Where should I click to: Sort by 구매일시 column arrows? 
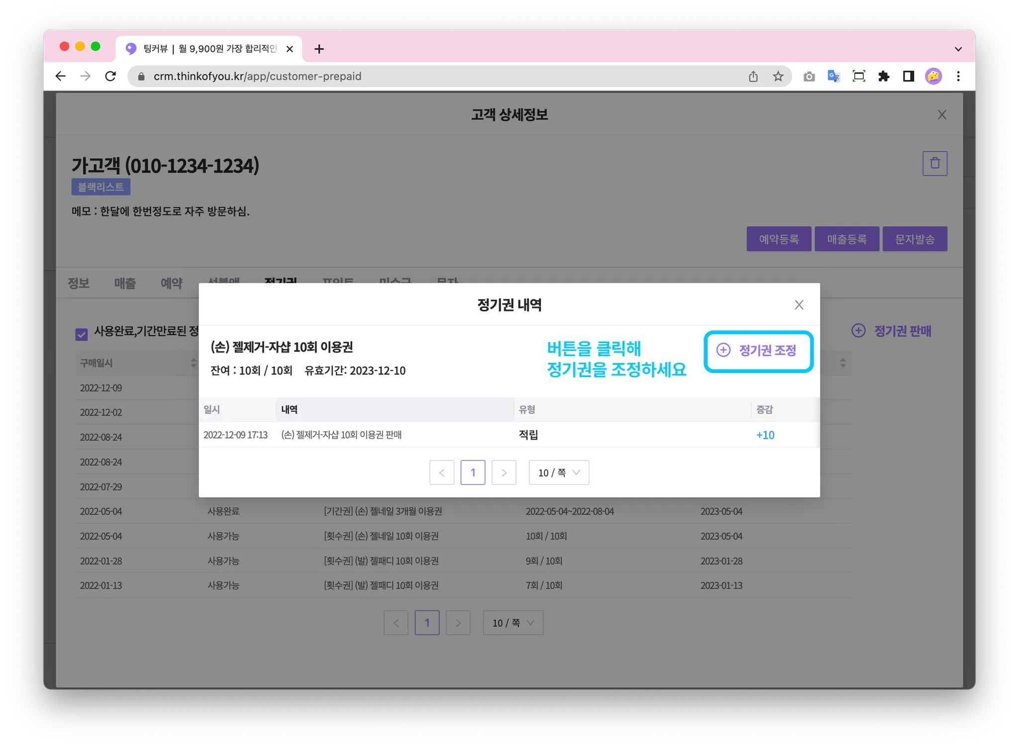point(194,363)
